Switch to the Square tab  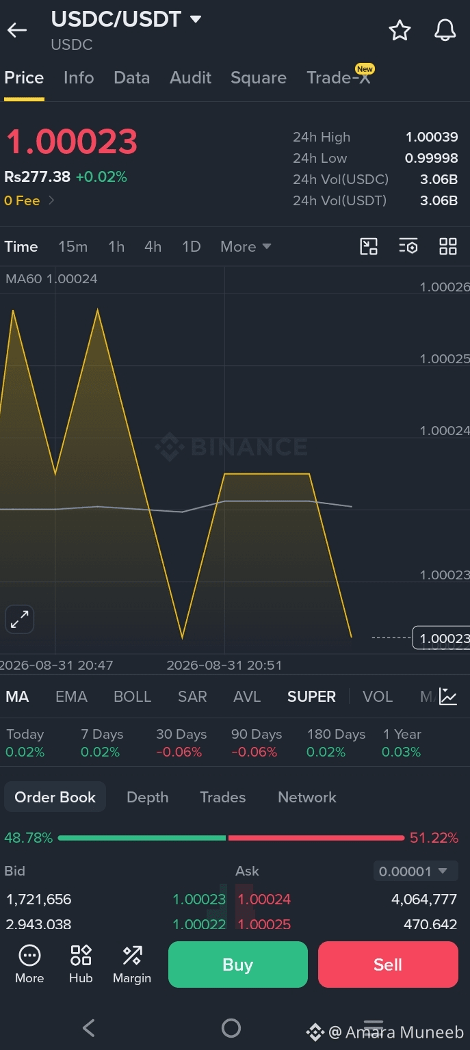coord(259,78)
